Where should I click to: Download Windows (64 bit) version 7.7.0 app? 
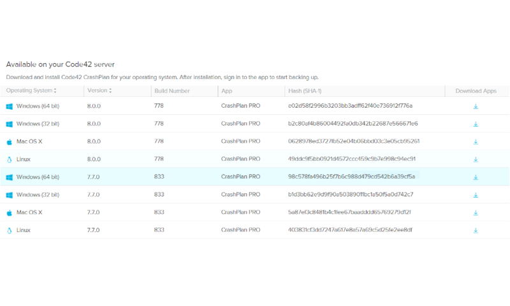(x=476, y=177)
